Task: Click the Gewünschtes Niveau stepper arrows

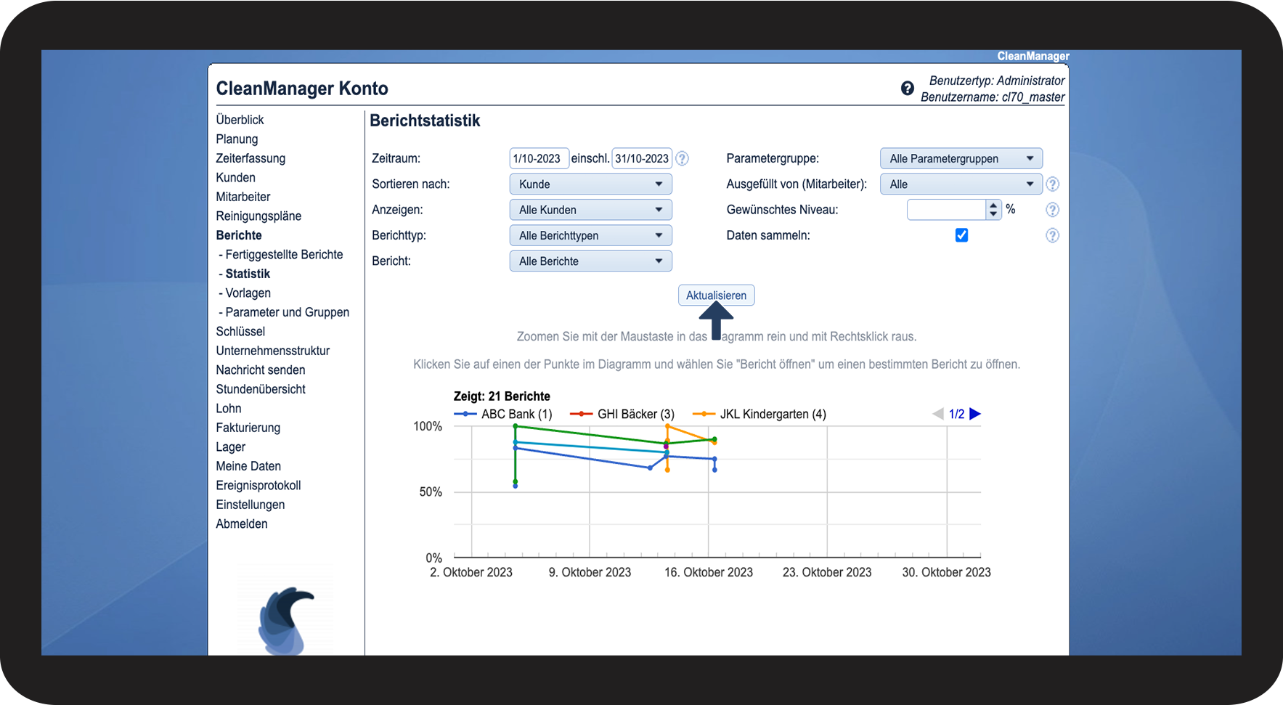Action: click(x=993, y=210)
